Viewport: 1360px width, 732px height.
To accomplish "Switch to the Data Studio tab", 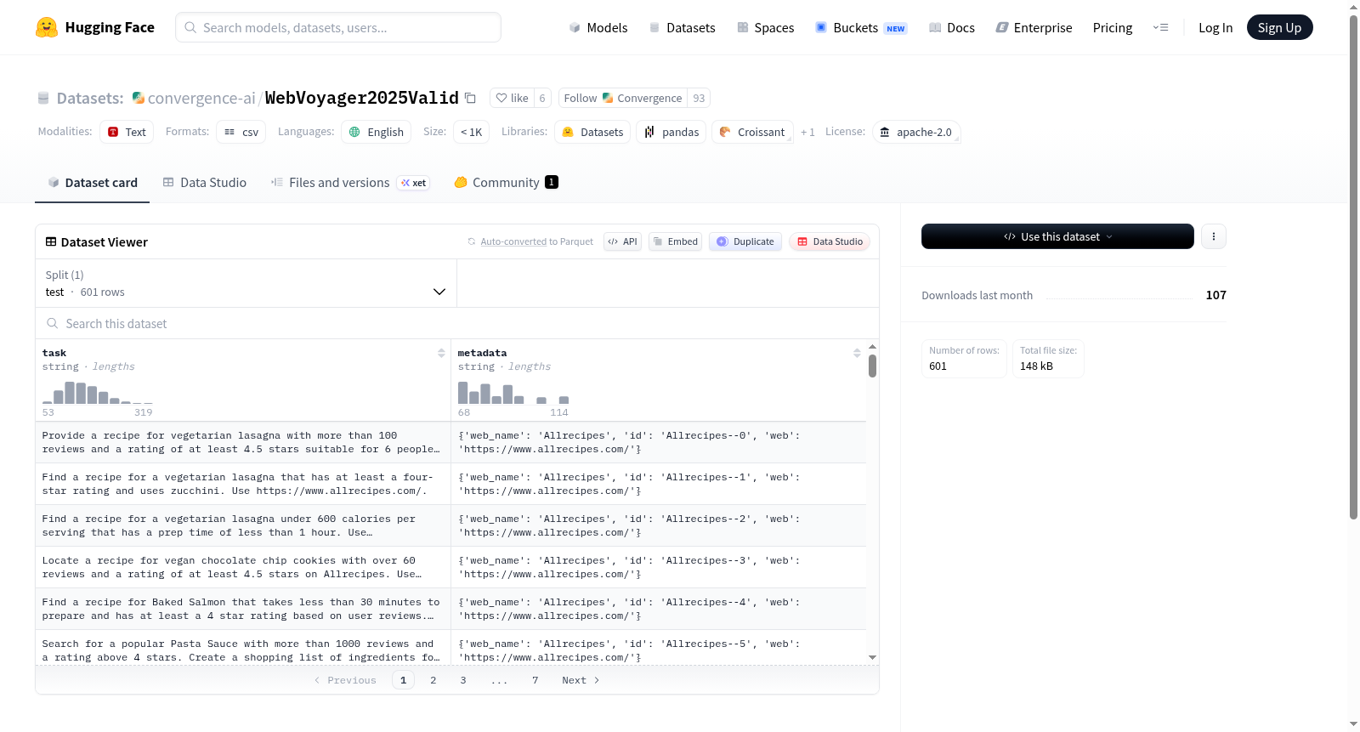I will pyautogui.click(x=205, y=183).
